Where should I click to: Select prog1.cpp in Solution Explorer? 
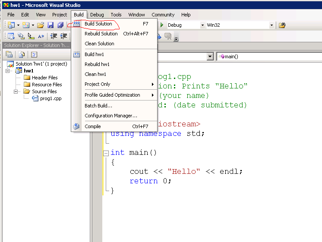[51, 98]
